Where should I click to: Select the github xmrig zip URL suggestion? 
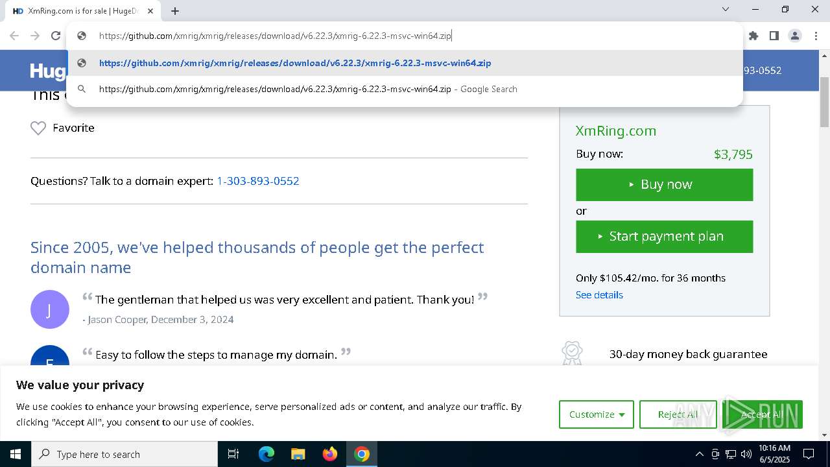point(405,63)
